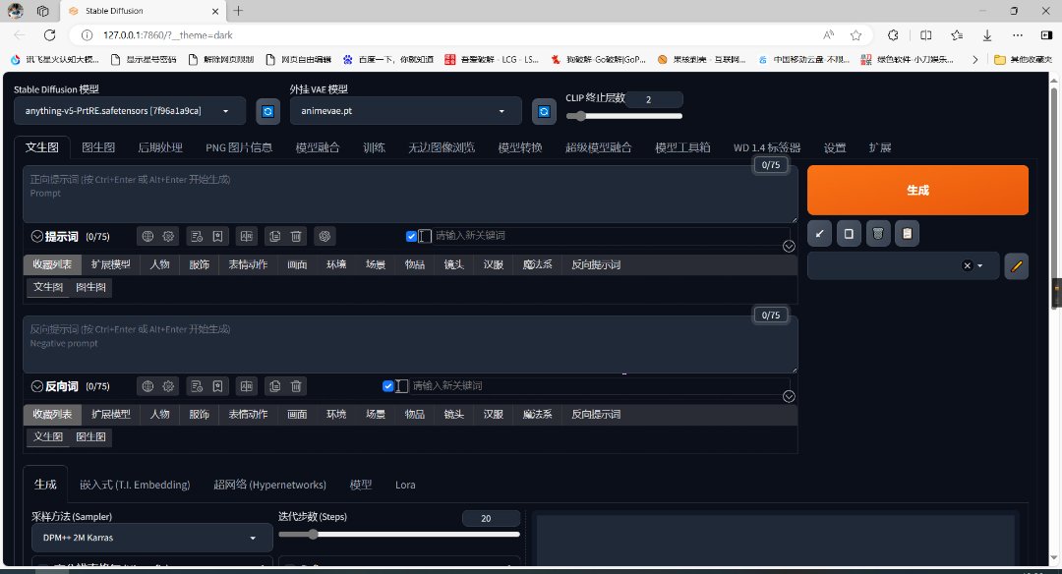
Task: Switch to the 图生图 main tab
Action: tap(98, 147)
